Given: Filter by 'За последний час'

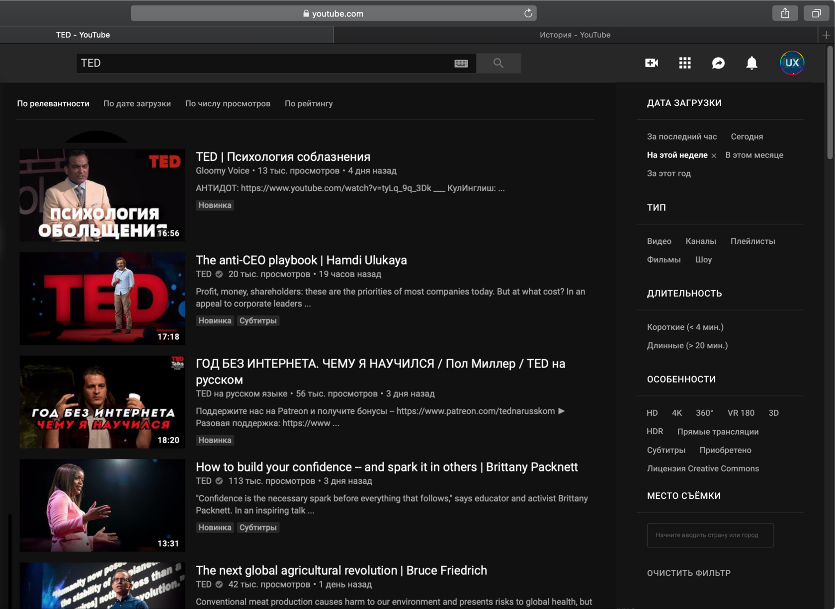Looking at the screenshot, I should coord(682,137).
